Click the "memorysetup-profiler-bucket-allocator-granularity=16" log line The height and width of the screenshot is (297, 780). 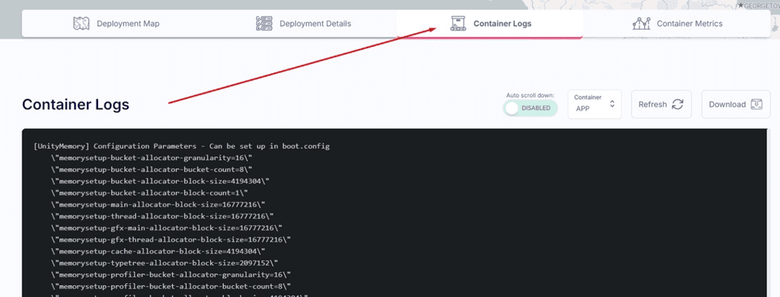pos(171,275)
